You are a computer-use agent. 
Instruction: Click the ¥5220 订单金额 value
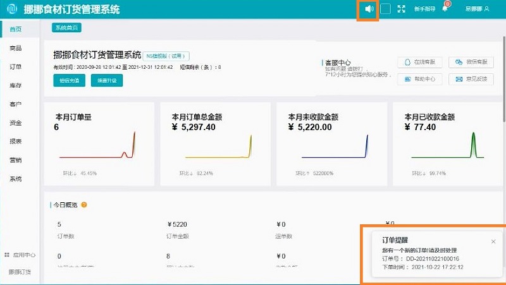click(x=177, y=224)
